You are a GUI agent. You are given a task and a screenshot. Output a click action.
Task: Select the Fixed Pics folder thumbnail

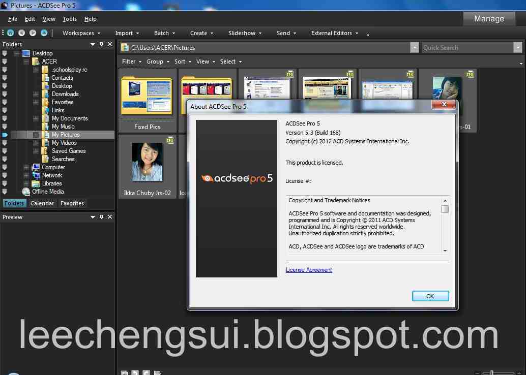147,101
